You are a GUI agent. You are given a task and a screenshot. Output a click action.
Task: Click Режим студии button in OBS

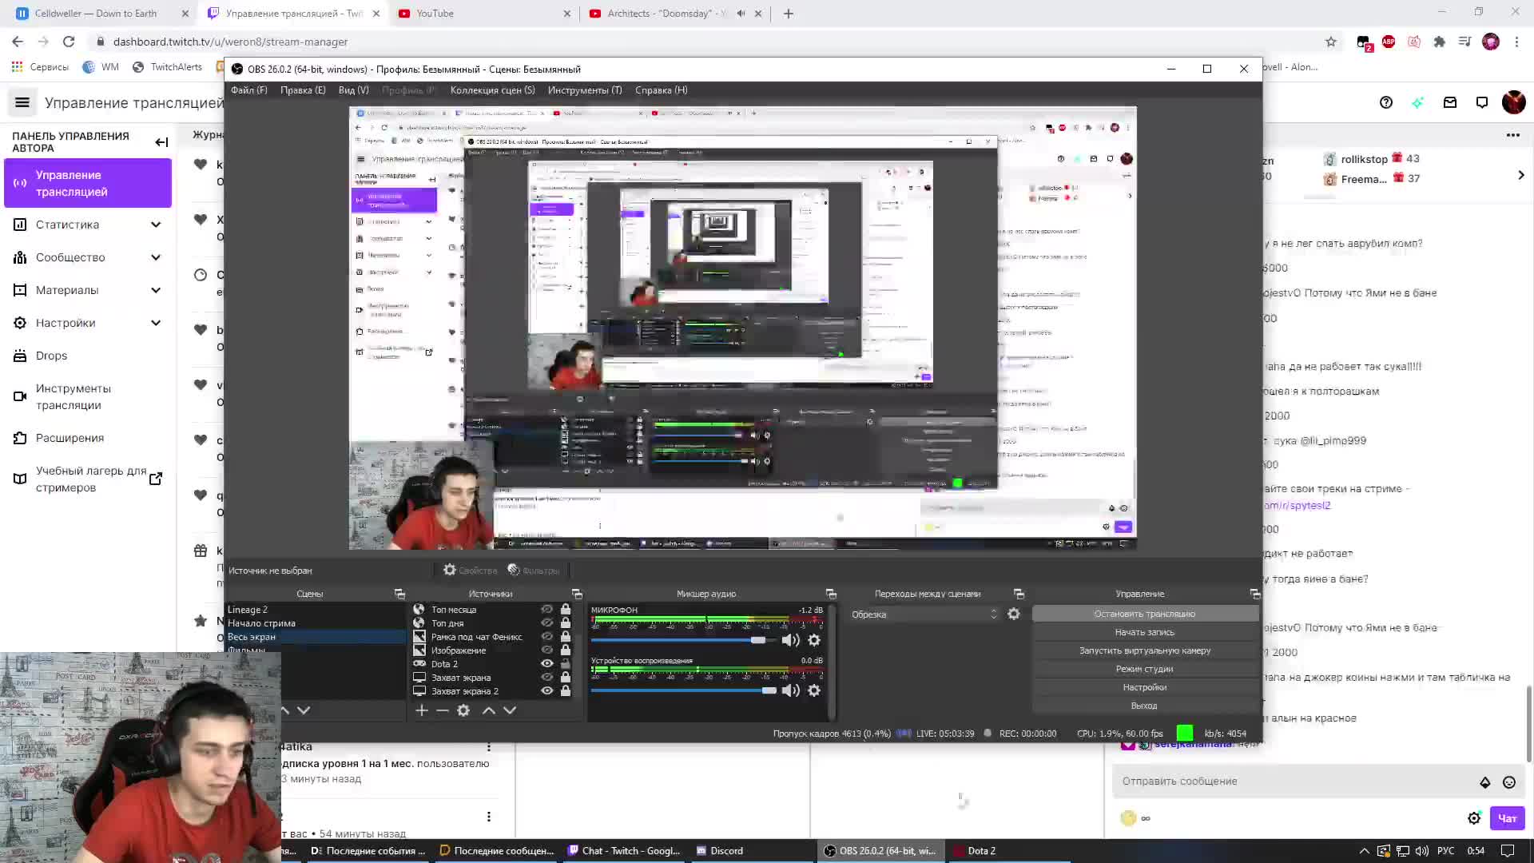(x=1144, y=669)
